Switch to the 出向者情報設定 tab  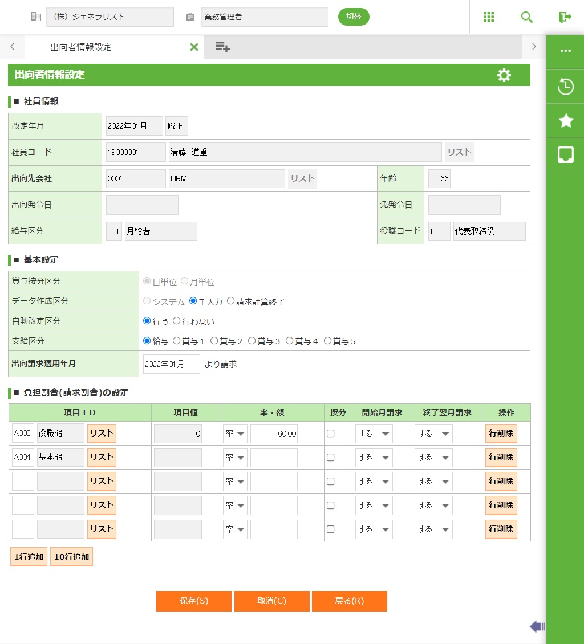(81, 47)
